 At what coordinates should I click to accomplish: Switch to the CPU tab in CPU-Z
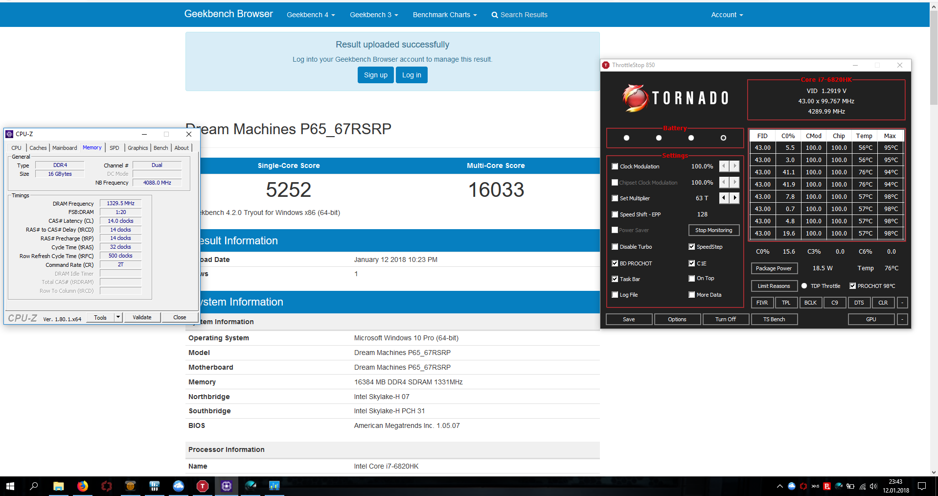(16, 148)
